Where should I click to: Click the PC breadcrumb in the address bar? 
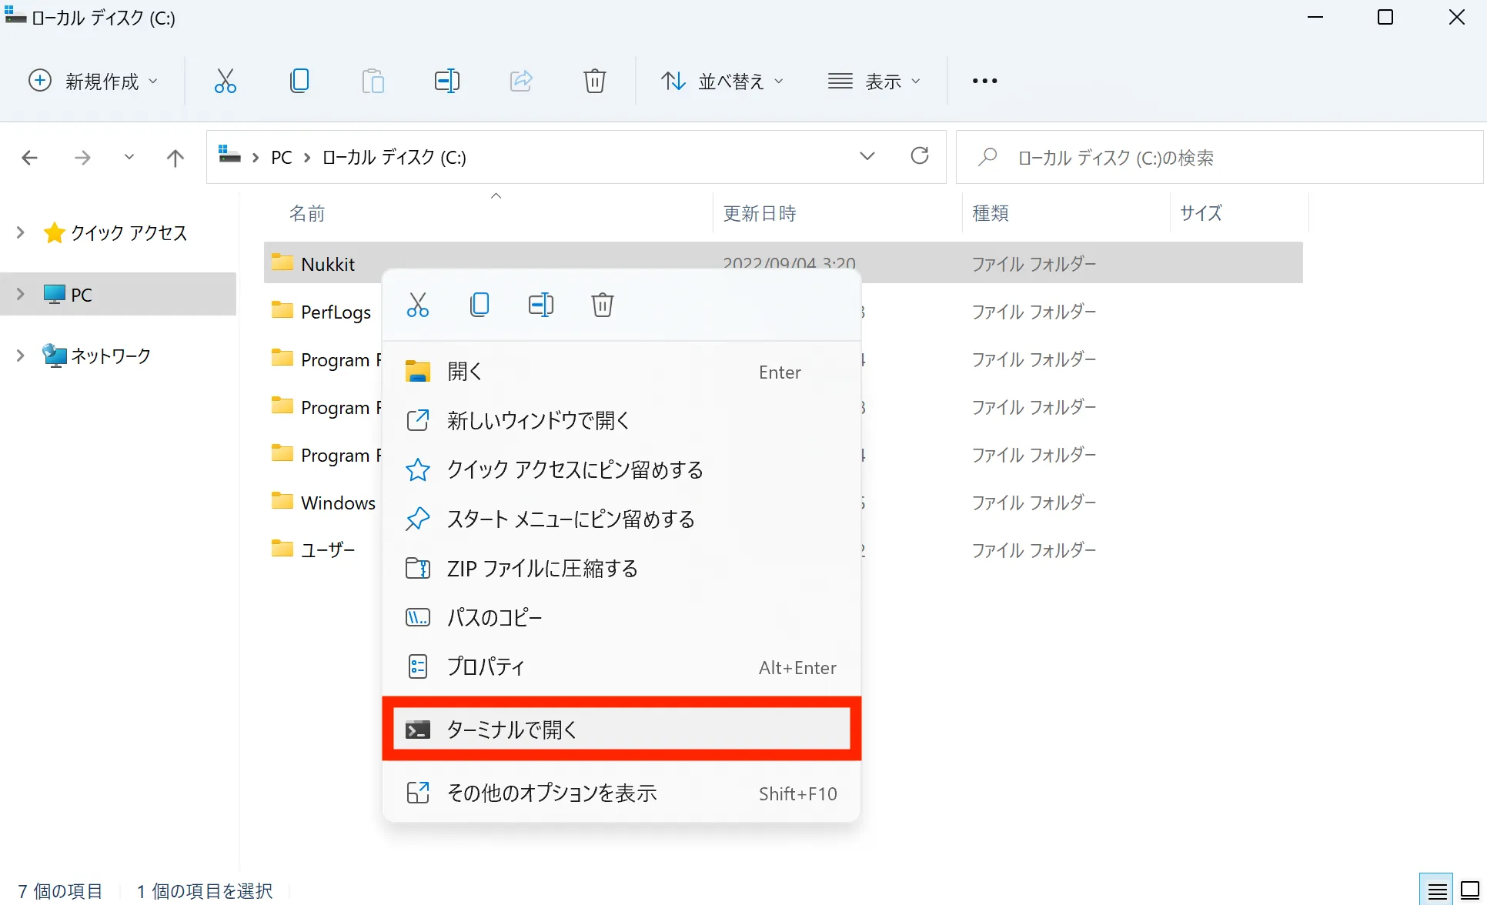click(x=282, y=158)
